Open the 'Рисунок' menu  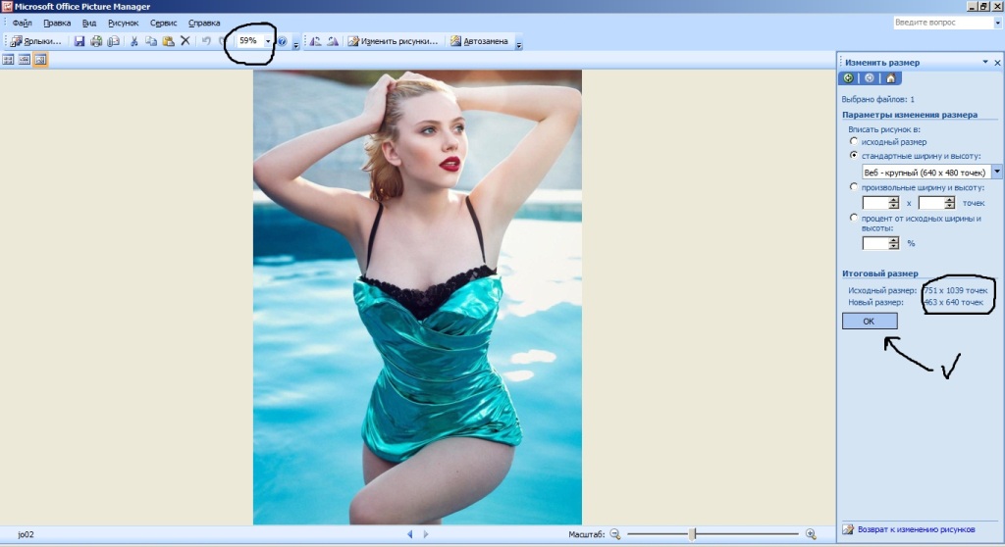[124, 23]
